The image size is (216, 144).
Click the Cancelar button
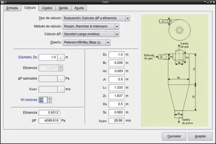tap(174, 136)
